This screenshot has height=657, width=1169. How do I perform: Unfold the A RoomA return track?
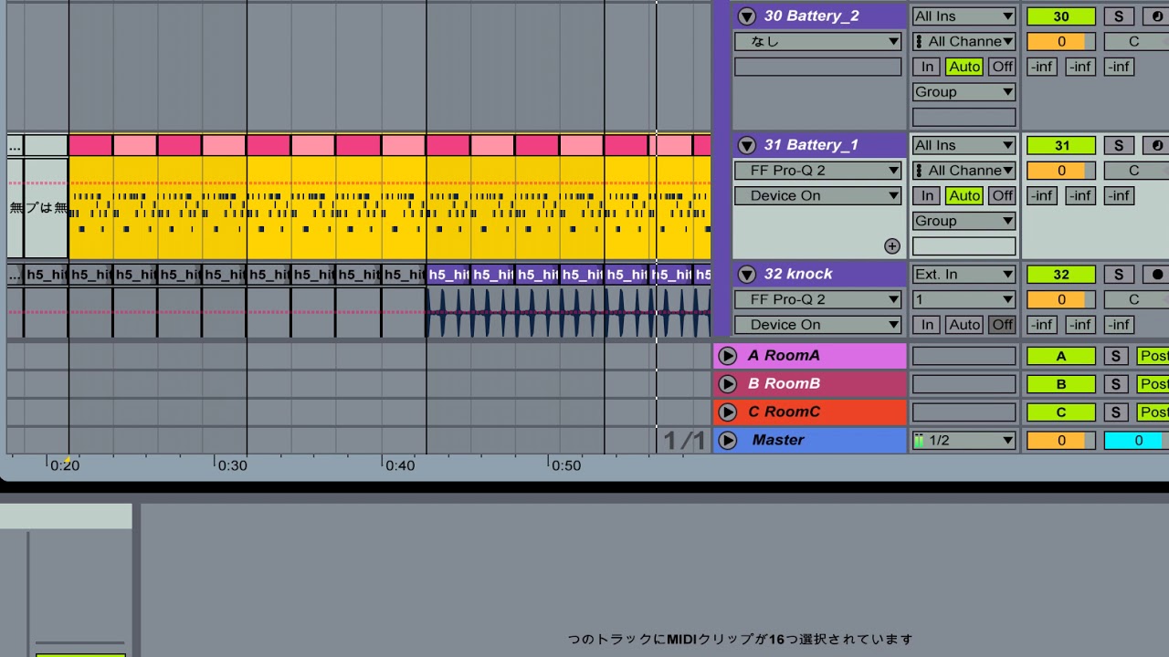point(727,356)
